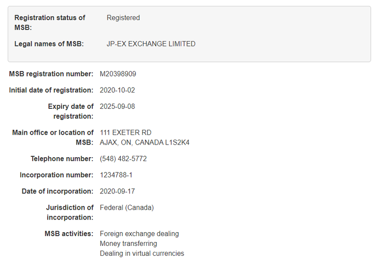Screen dimensions: 377x266
Task: Click the Registration status of MSB label
Action: (x=50, y=23)
